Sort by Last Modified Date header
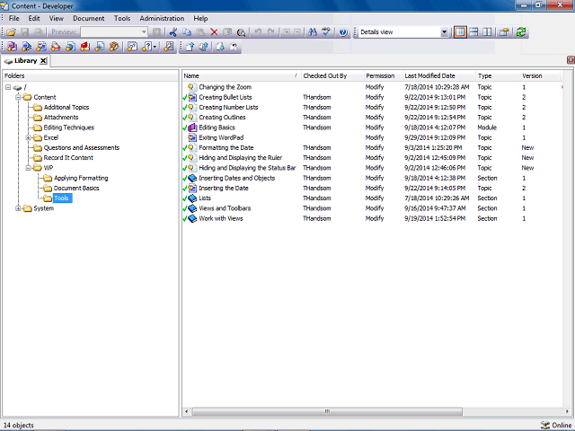 (x=439, y=75)
